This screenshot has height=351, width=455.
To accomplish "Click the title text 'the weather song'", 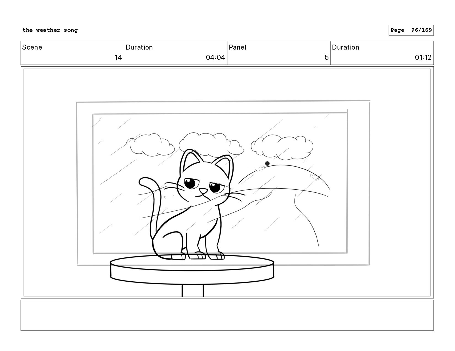I will coord(50,30).
